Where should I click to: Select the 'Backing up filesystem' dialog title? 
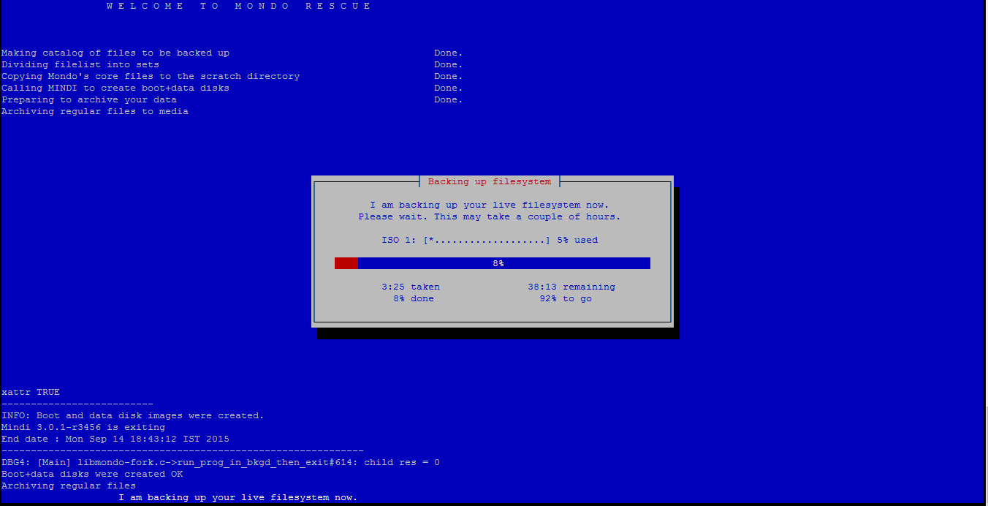click(490, 181)
